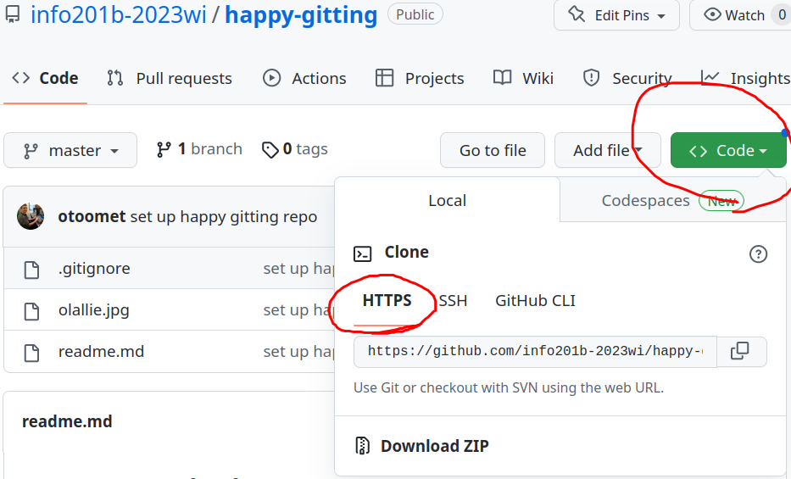Open the info201b-2023wi organization link

tap(118, 15)
